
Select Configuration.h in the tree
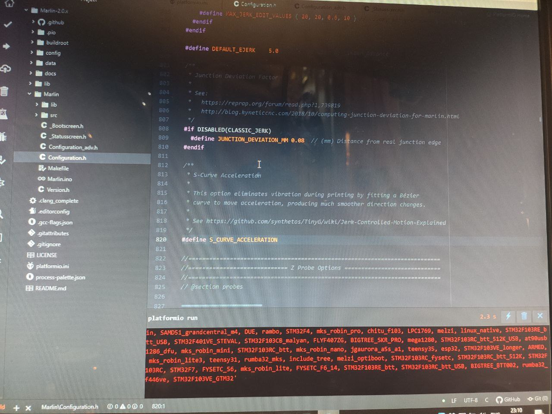[x=82, y=157]
